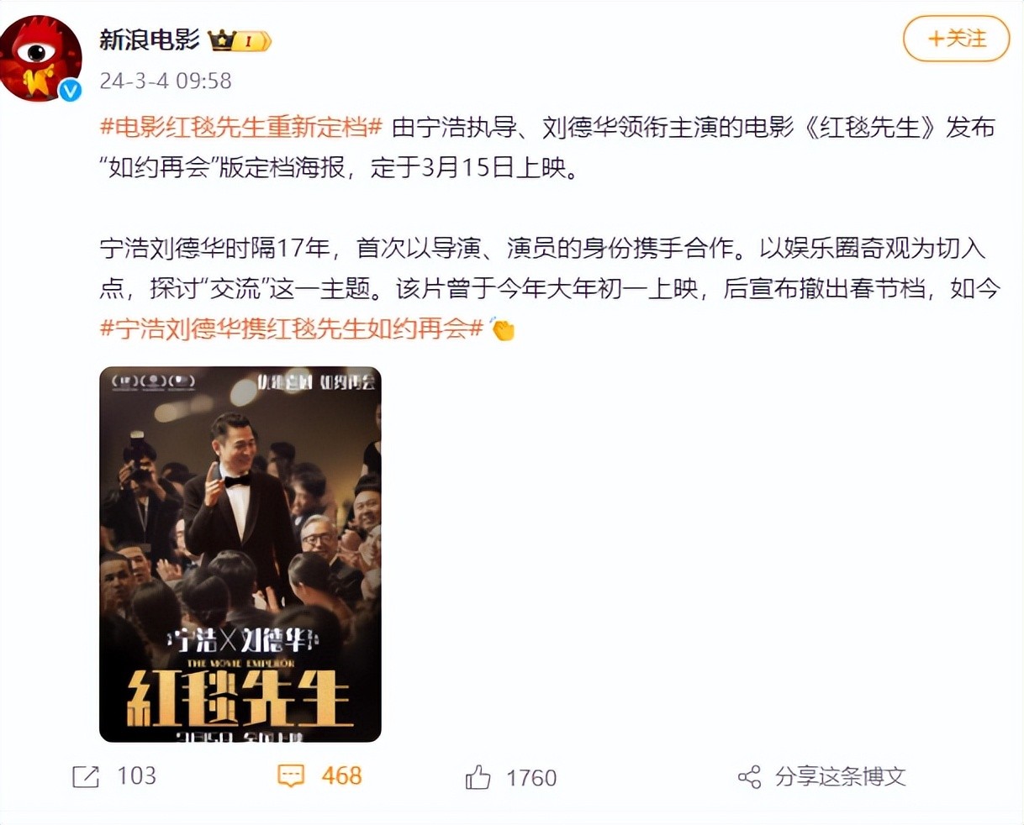1024x825 pixels.
Task: Click the share icon near 分享这条博文
Action: click(x=749, y=777)
